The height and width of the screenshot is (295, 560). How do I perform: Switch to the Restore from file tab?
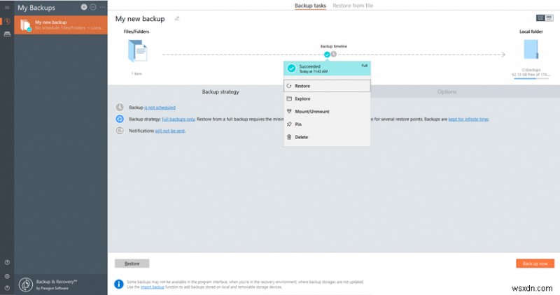tap(353, 6)
